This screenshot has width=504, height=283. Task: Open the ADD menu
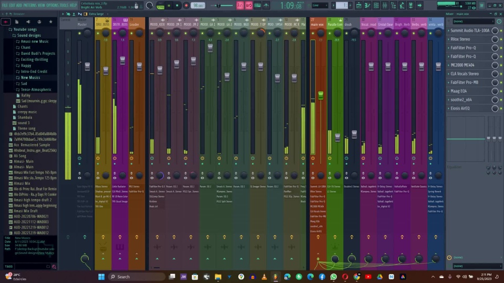pyautogui.click(x=19, y=5)
